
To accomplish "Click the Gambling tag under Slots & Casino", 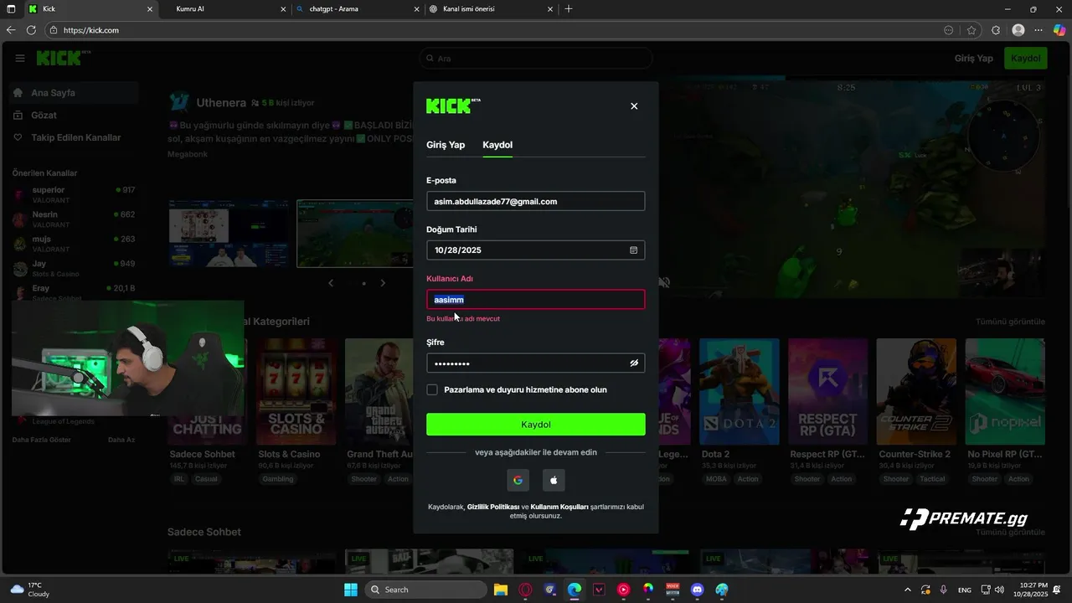I will (x=278, y=479).
